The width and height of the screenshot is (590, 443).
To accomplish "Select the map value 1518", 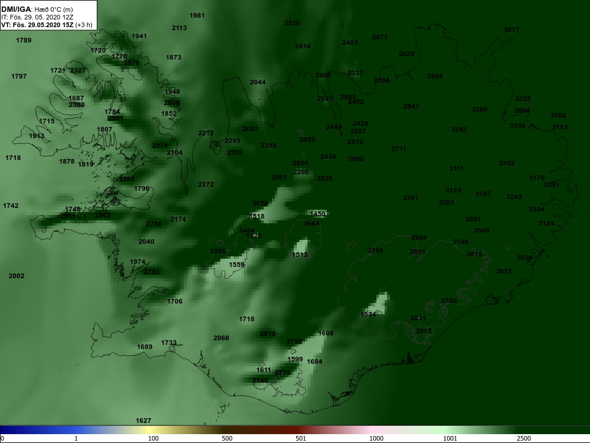I will point(257,216).
